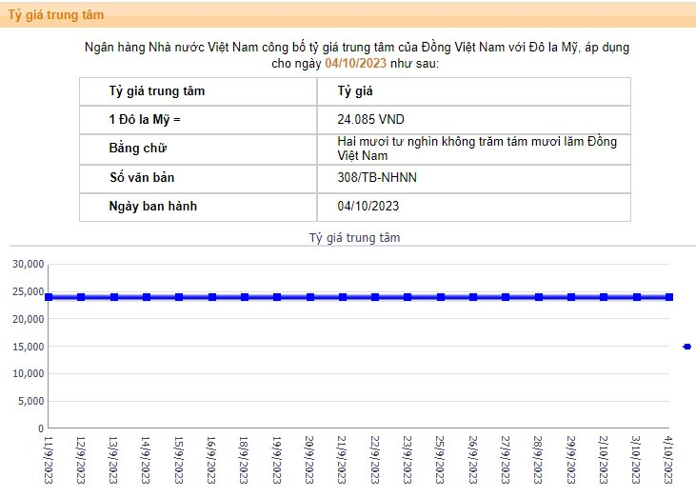
Task: Click the x-axis date label 25/9/2023
Action: [440, 460]
